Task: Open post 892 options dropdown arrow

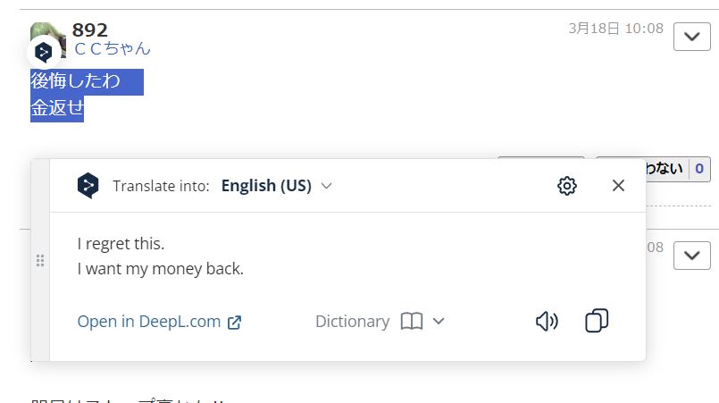Action: pyautogui.click(x=692, y=37)
